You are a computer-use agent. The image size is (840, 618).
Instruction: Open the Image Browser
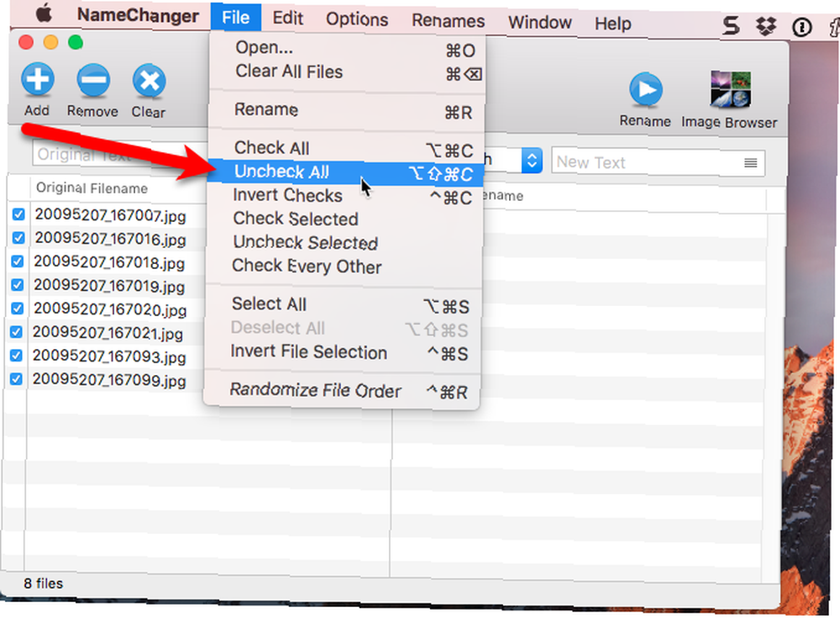pyautogui.click(x=730, y=90)
